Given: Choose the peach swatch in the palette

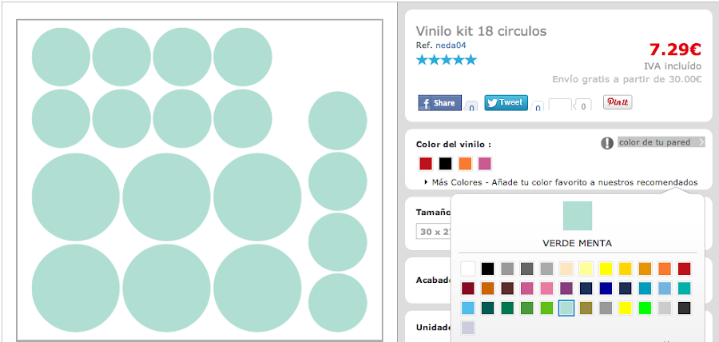Looking at the screenshot, I should point(566,269).
